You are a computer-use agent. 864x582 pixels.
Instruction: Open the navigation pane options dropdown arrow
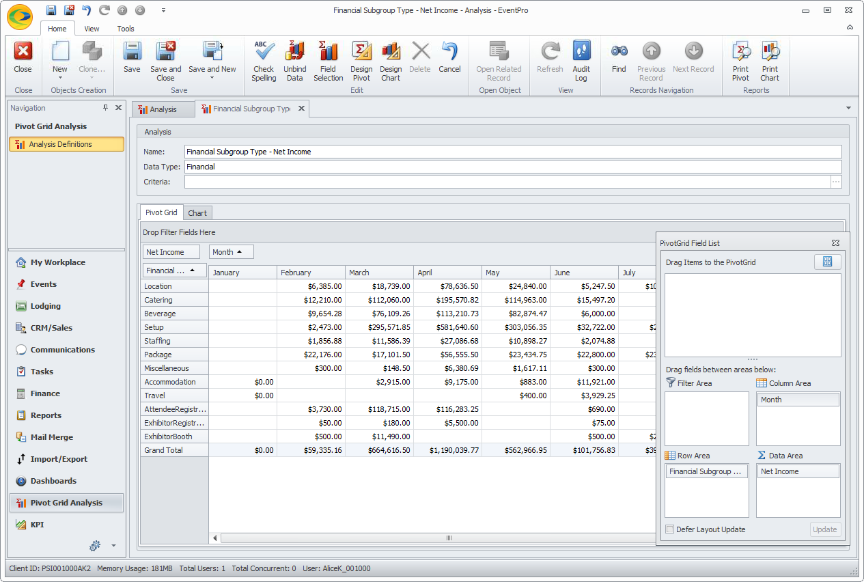[114, 546]
